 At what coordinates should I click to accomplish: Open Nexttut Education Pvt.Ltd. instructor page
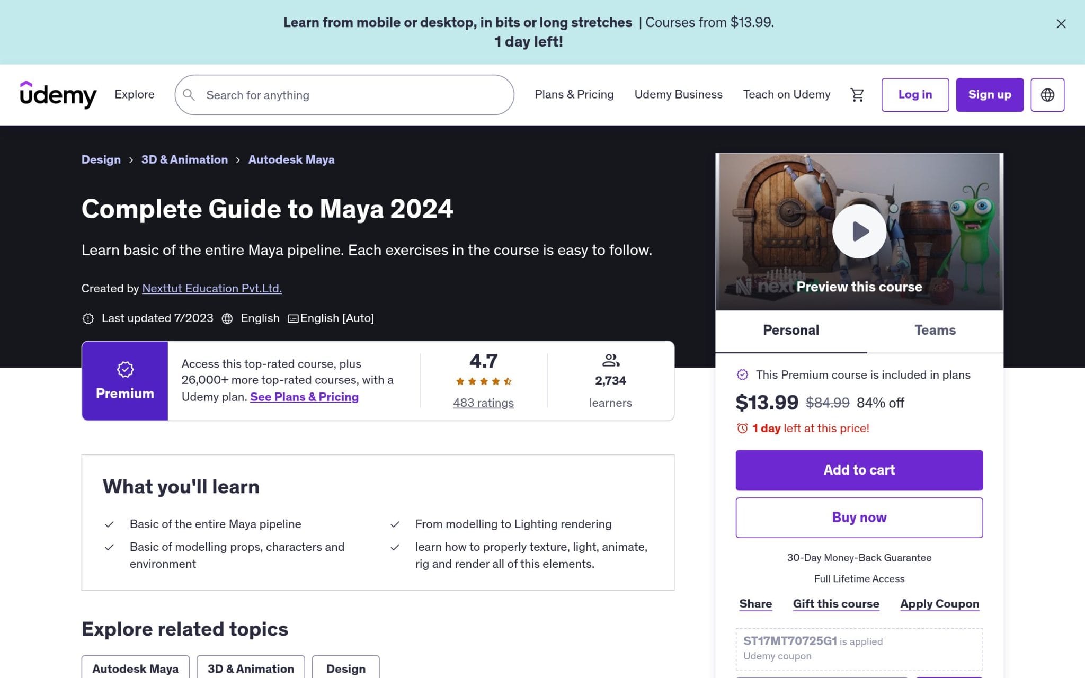(x=212, y=288)
